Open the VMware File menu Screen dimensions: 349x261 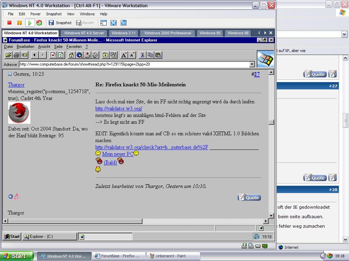(x=11, y=14)
